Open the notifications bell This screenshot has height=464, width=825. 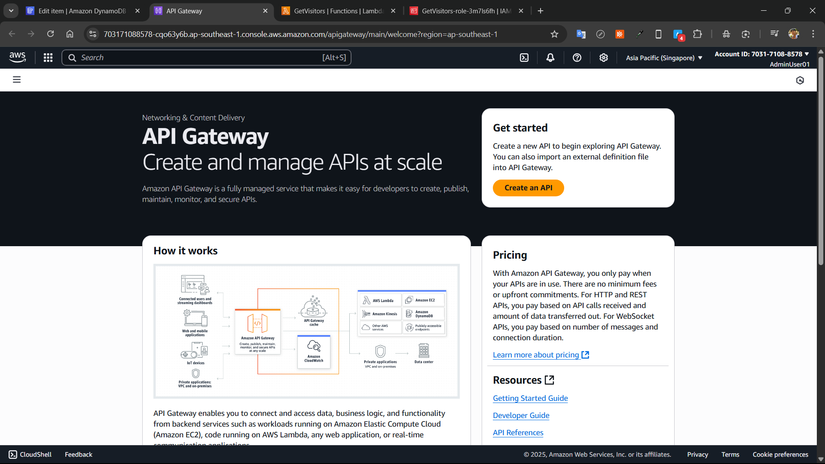point(550,58)
